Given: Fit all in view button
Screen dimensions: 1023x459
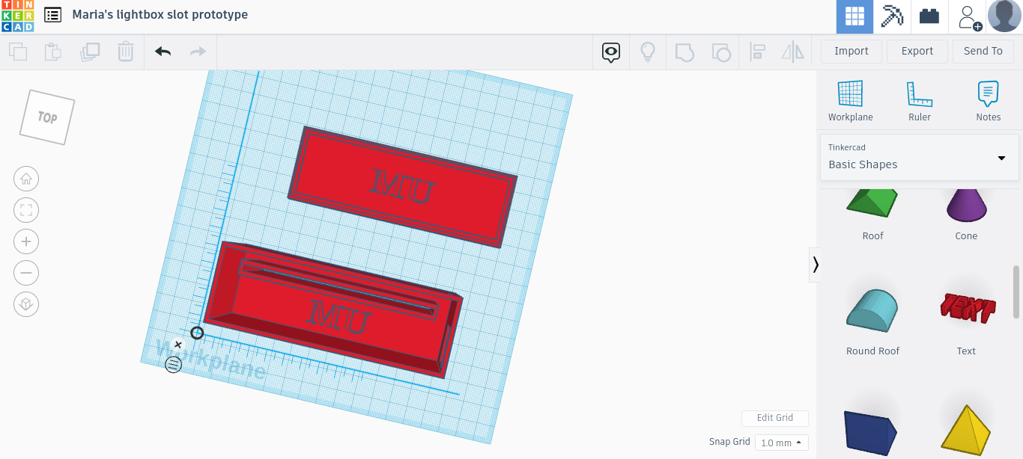Looking at the screenshot, I should click(x=26, y=210).
